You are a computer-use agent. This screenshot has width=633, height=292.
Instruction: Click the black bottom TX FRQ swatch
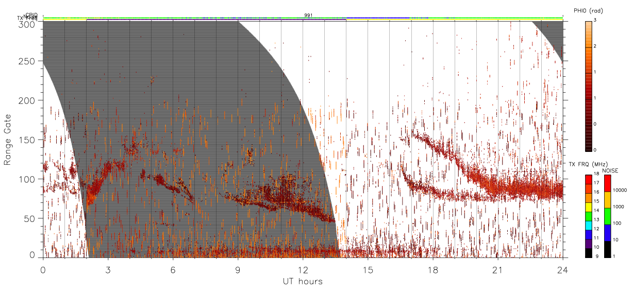pyautogui.click(x=589, y=252)
